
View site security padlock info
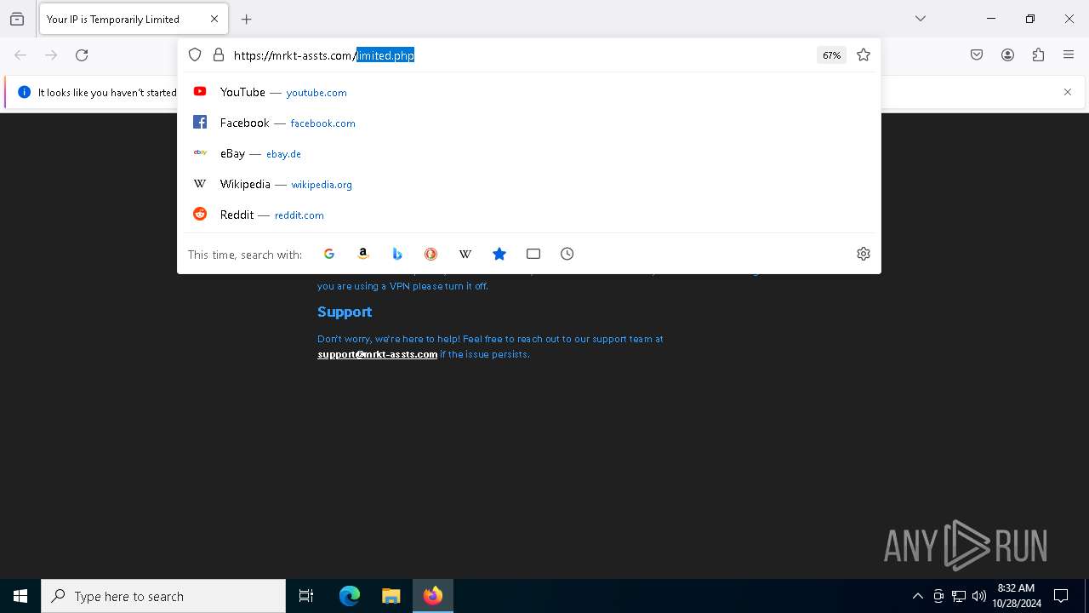pyautogui.click(x=219, y=54)
